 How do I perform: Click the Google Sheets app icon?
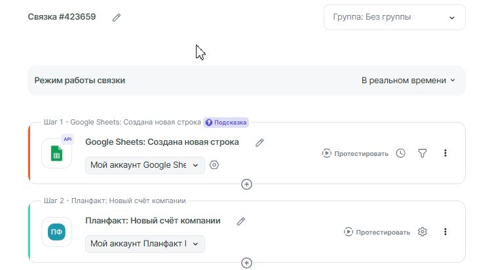(56, 153)
